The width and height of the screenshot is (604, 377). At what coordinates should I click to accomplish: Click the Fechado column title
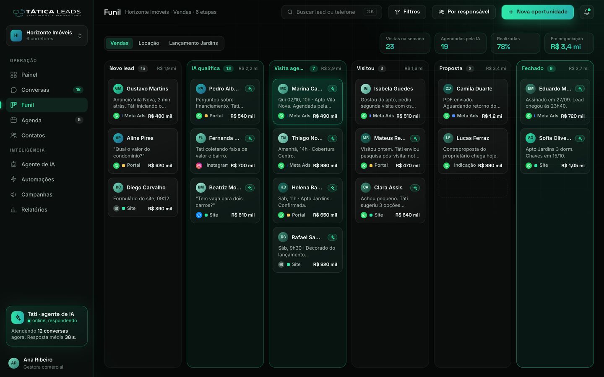pyautogui.click(x=532, y=68)
